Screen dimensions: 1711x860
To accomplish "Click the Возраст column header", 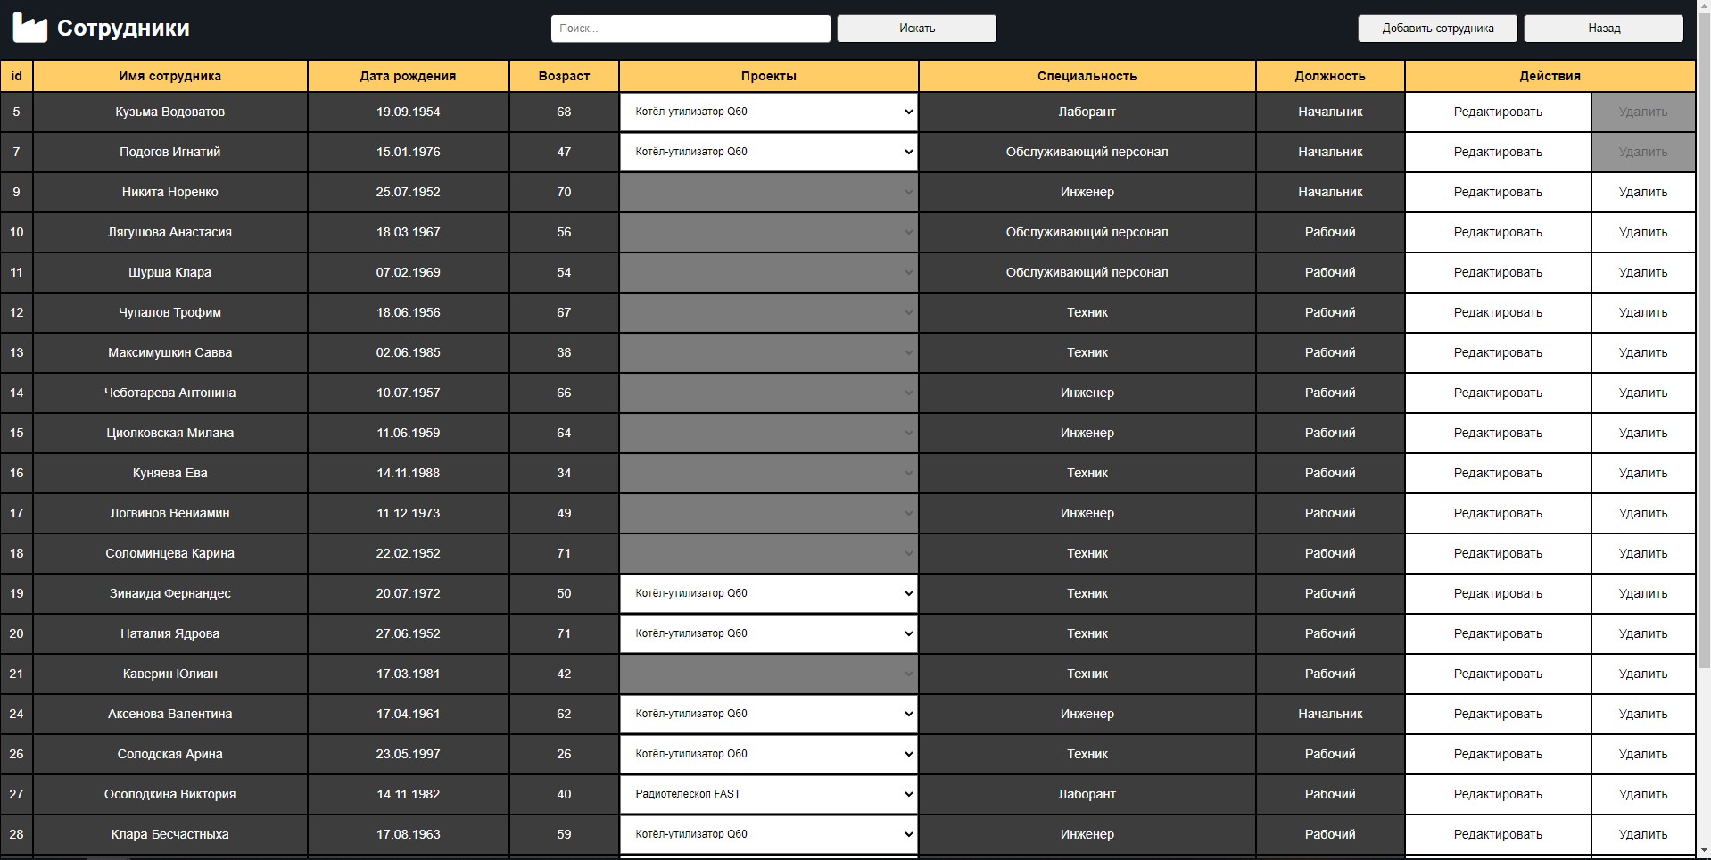I will (564, 76).
